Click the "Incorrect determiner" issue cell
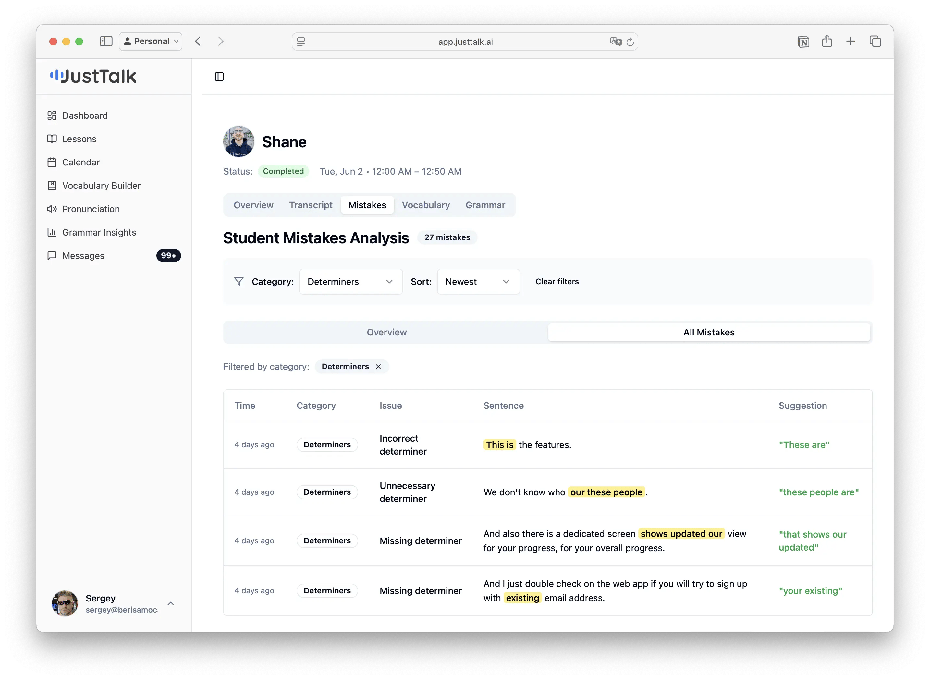Screen dimensions: 930x680 (x=403, y=445)
